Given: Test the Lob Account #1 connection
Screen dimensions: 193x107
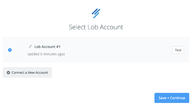Looking at the screenshot, I should coord(178,50).
